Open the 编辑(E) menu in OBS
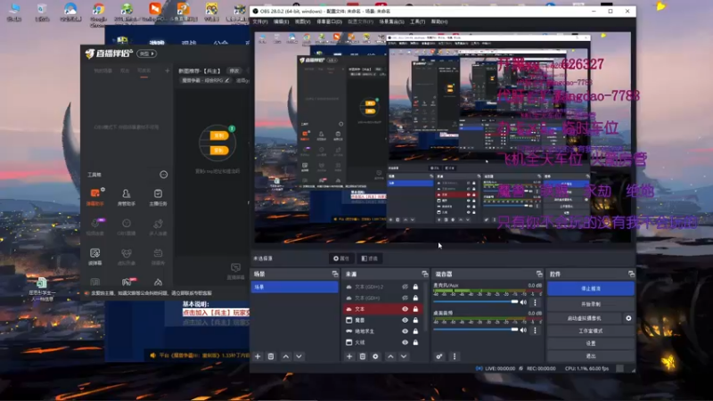The height and width of the screenshot is (401, 713). point(281,21)
